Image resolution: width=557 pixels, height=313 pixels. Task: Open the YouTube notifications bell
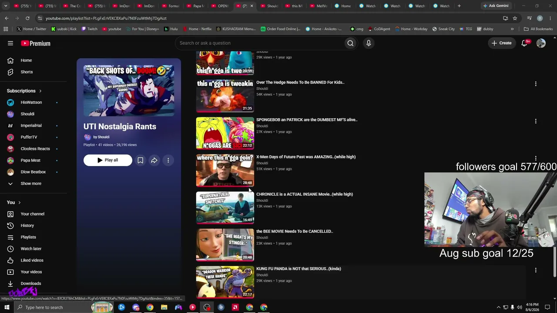[525, 43]
